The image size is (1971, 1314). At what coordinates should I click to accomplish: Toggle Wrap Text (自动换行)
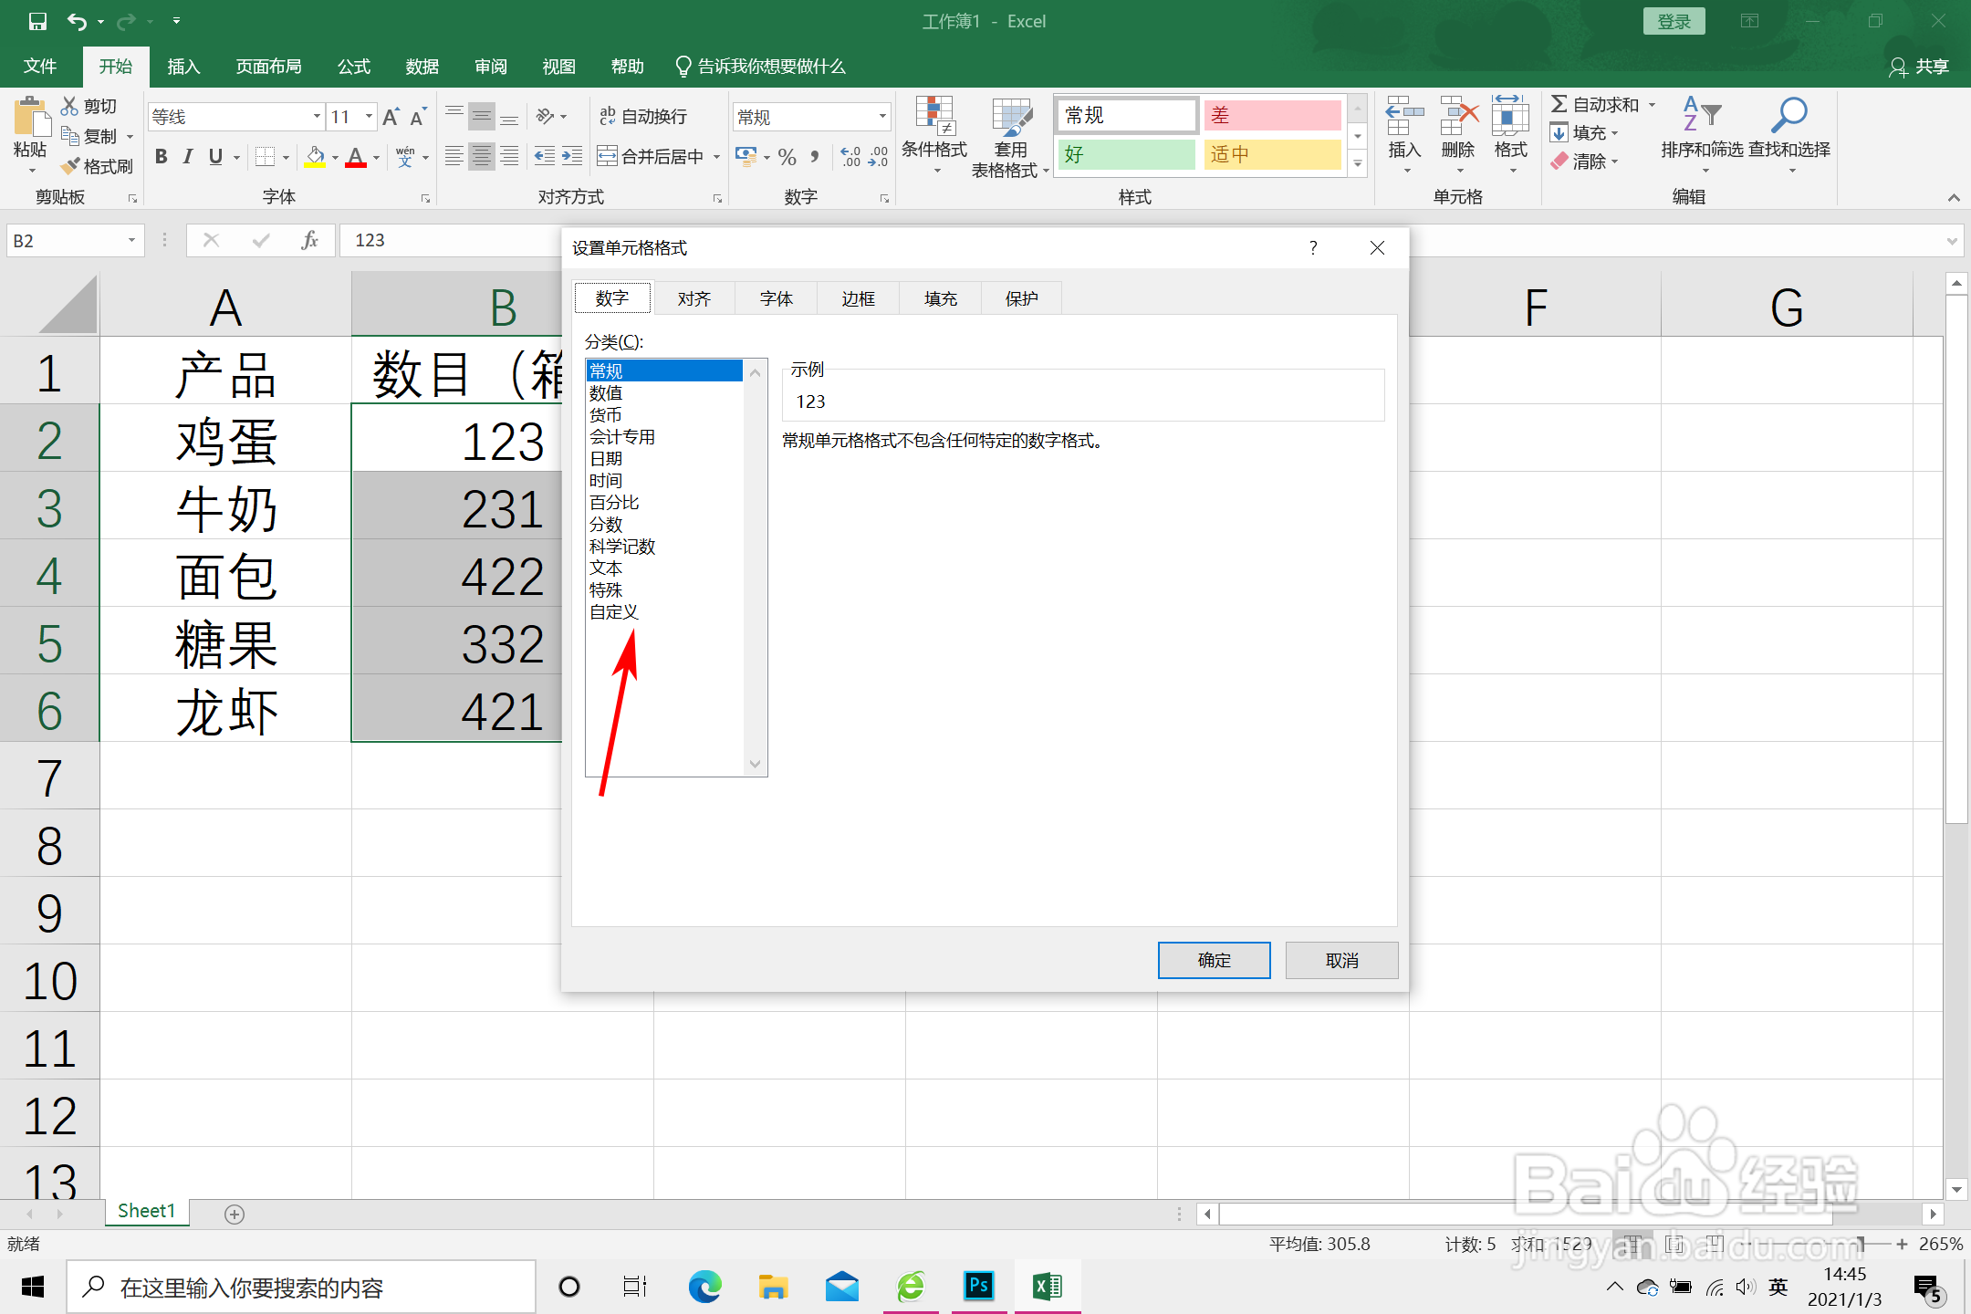pyautogui.click(x=643, y=116)
